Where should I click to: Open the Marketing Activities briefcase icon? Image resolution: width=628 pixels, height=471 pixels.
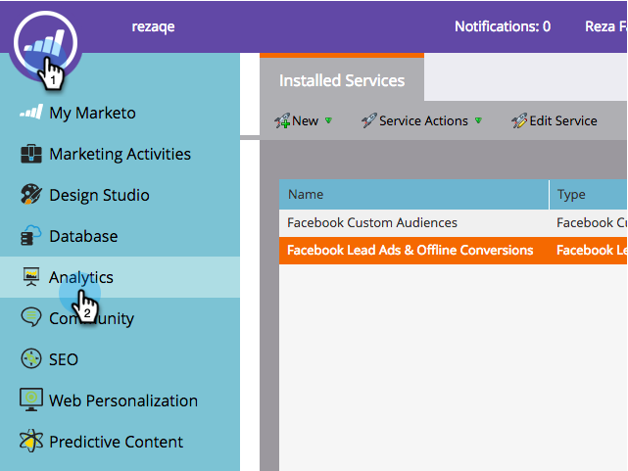point(31,154)
